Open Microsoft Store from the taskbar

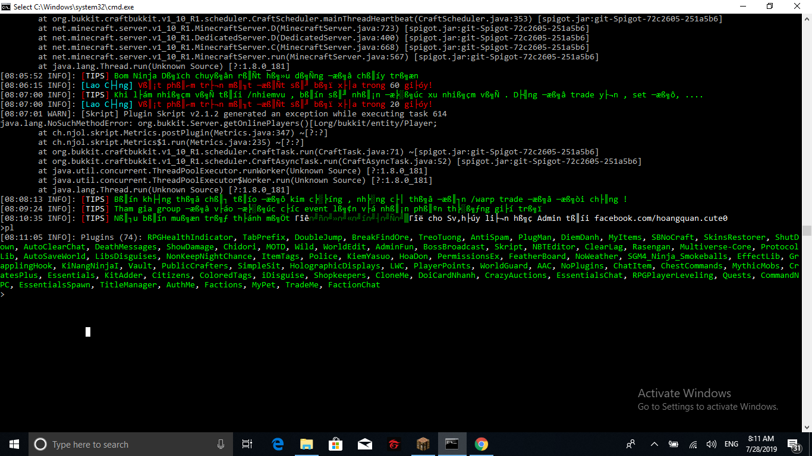point(336,444)
